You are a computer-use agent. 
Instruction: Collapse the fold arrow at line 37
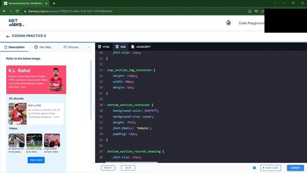105,152
